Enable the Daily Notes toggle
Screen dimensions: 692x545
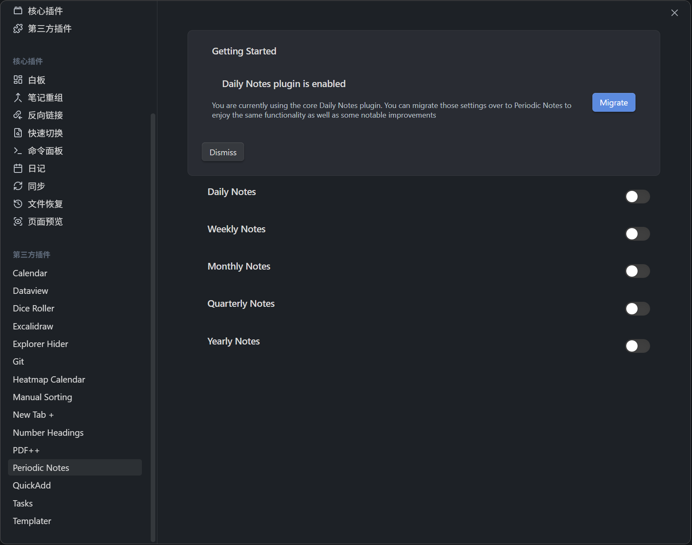tap(637, 196)
